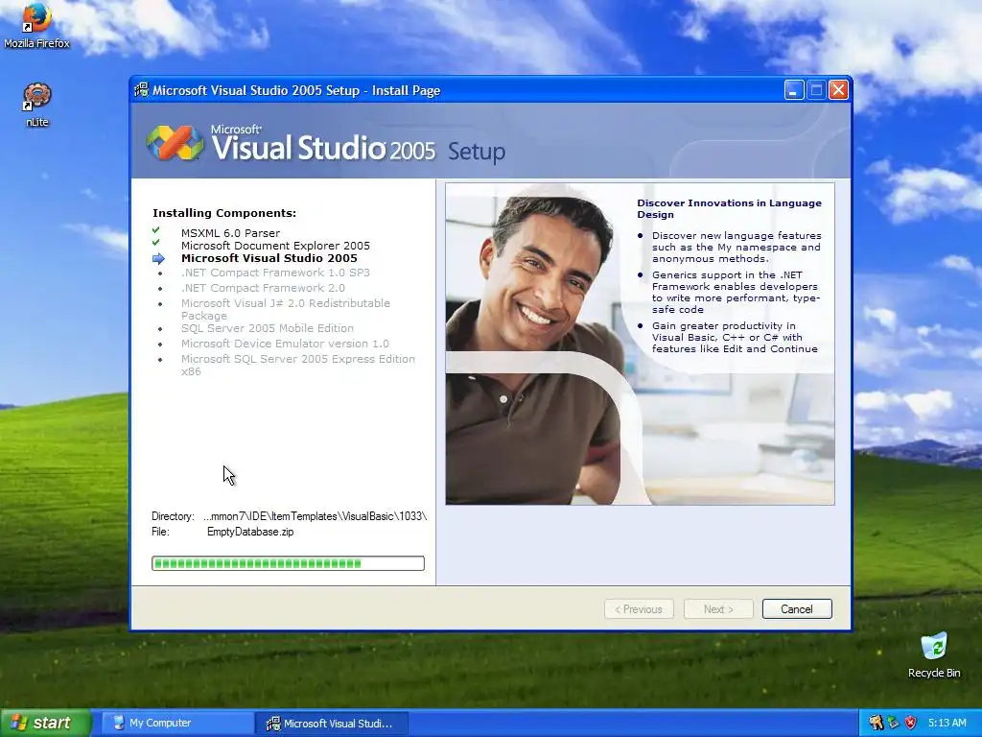This screenshot has width=982, height=737.
Task: Click the Discover Innovations in Language Design heading
Action: coord(729,208)
